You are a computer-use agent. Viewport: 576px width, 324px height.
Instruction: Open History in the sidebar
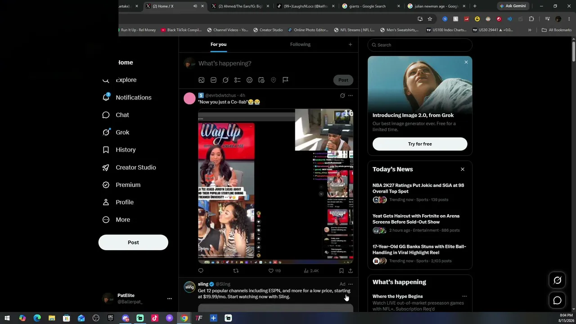click(x=119, y=150)
